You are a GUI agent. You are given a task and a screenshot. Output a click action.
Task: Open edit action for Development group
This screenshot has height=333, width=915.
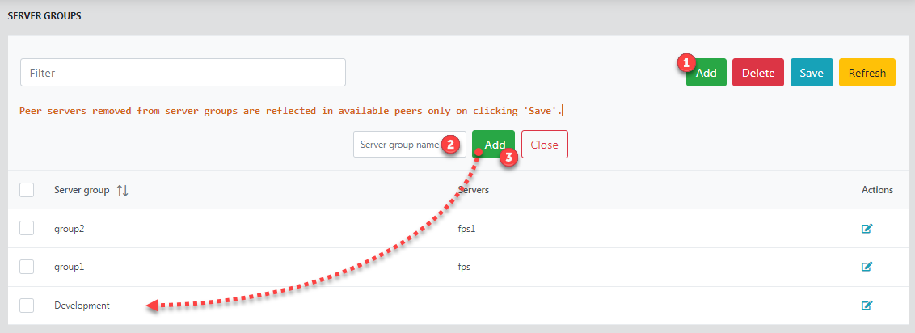coord(867,305)
